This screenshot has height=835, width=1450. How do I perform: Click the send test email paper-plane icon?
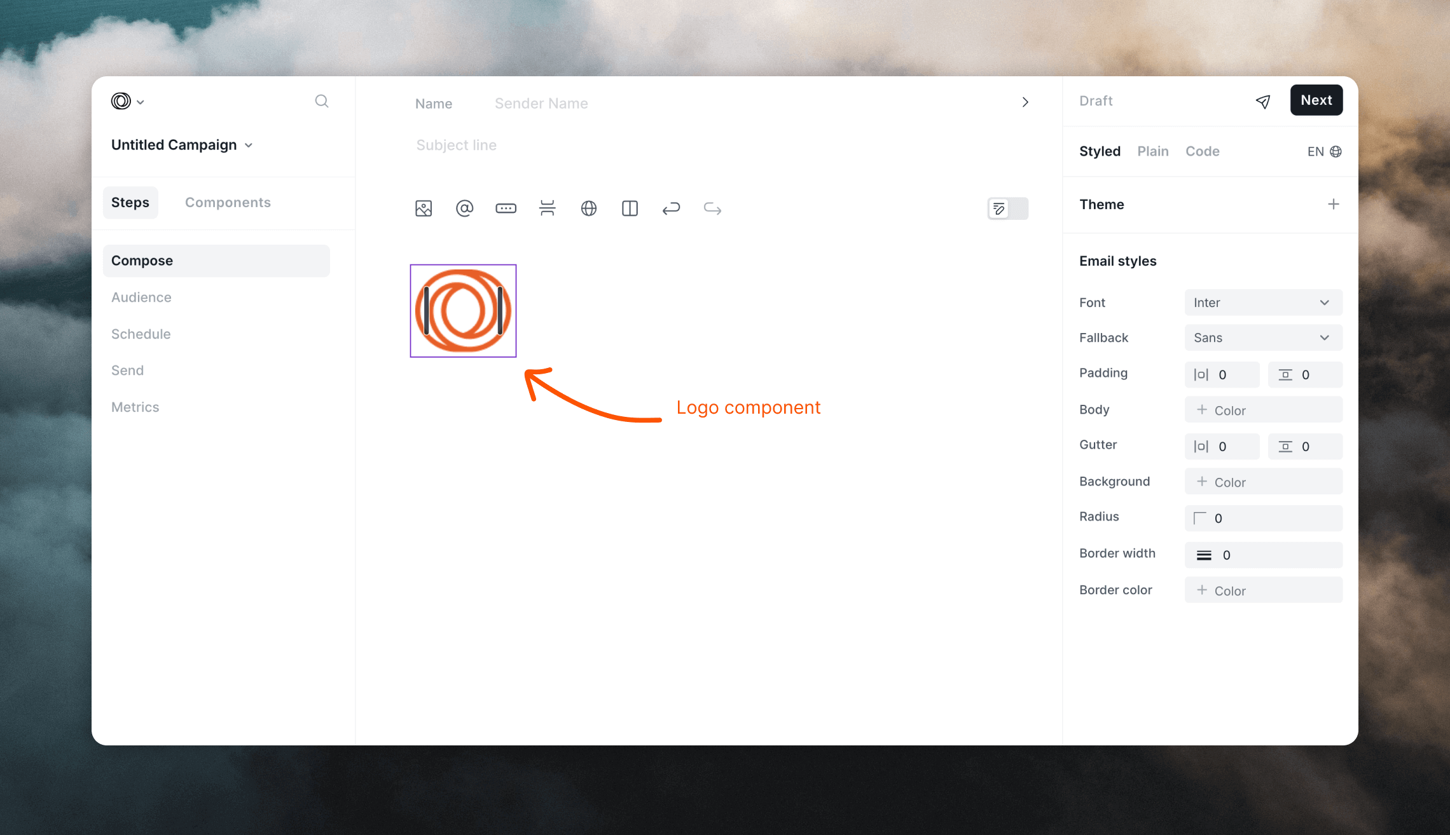(1263, 101)
